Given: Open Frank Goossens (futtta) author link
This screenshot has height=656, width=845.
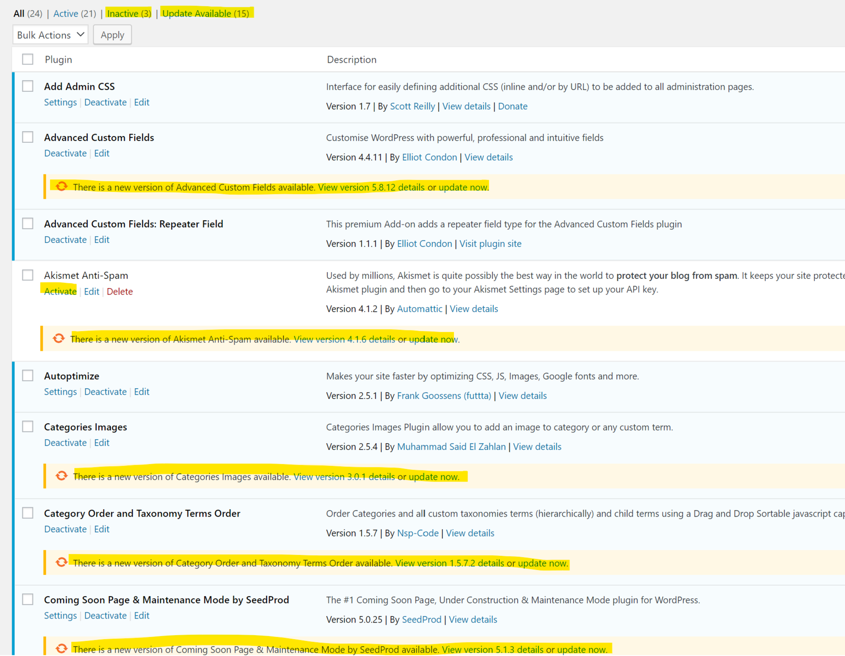Looking at the screenshot, I should (x=444, y=396).
